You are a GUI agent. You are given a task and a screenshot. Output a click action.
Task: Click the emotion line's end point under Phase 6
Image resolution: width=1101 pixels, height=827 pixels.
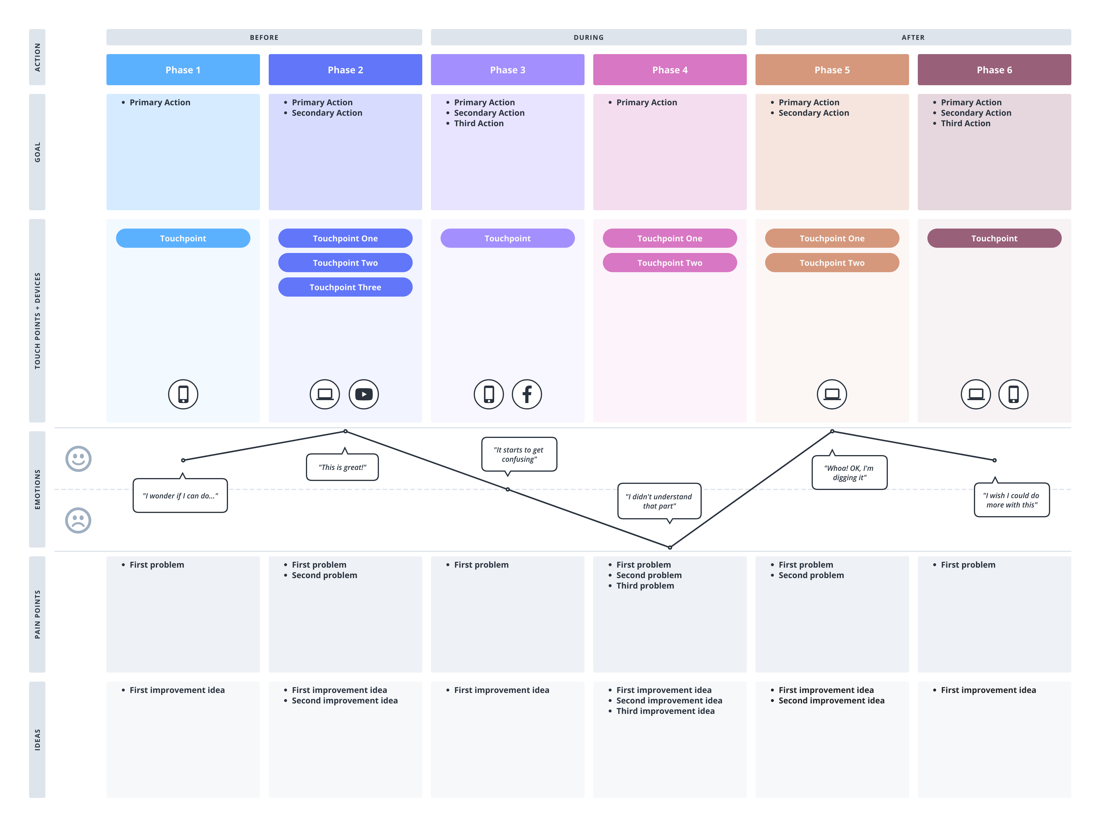[995, 460]
